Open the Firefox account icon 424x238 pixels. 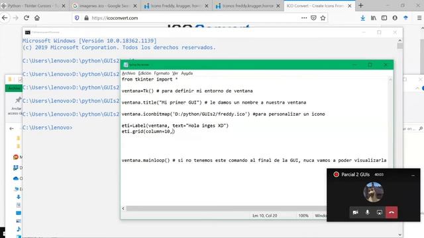pyautogui.click(x=395, y=18)
